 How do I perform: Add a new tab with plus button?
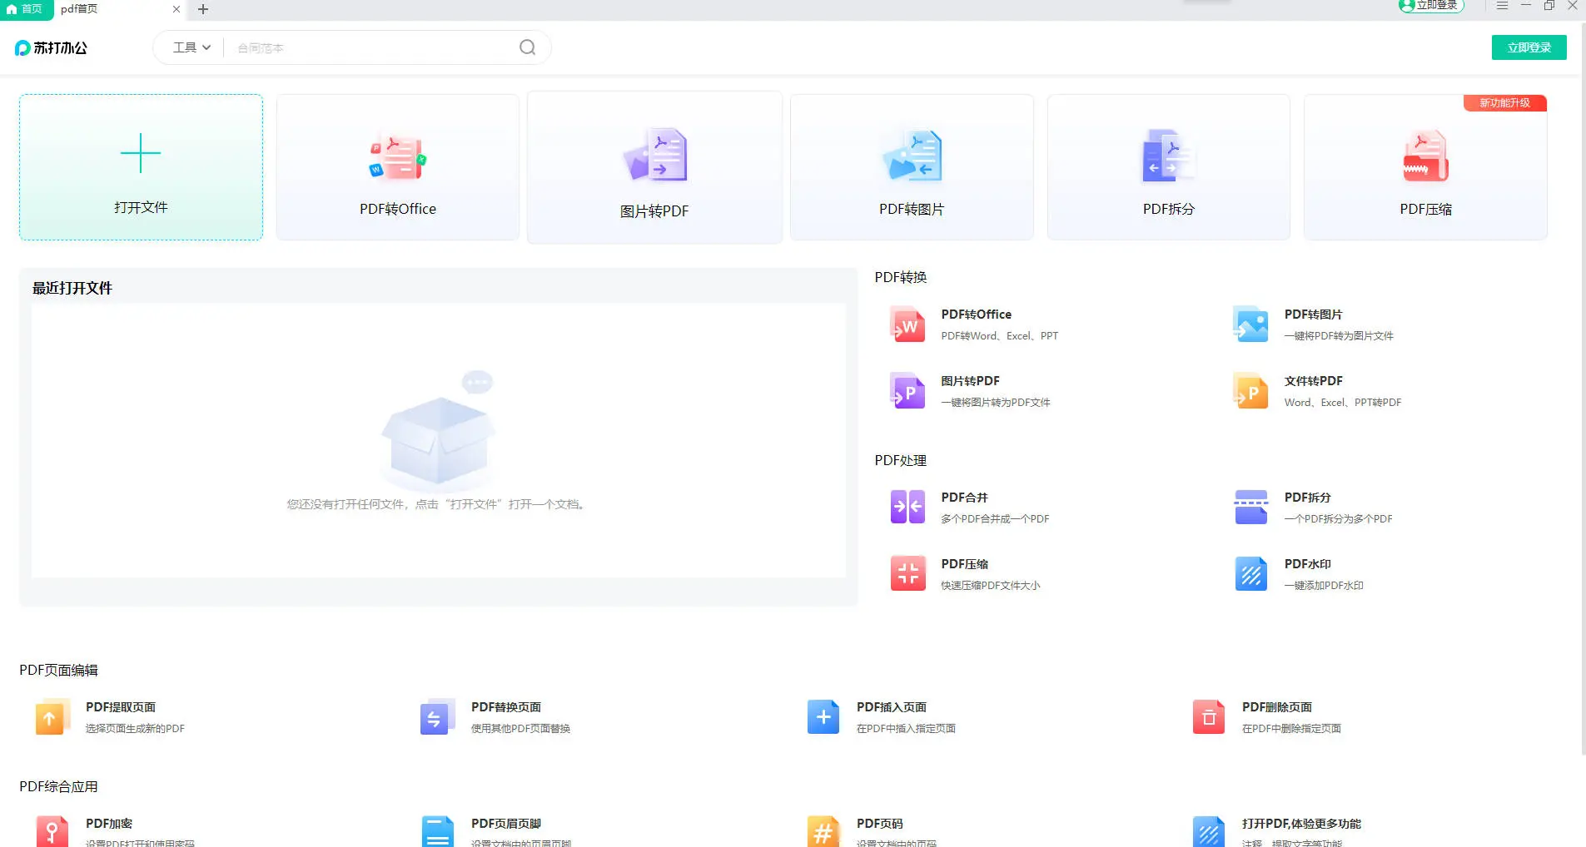(203, 9)
